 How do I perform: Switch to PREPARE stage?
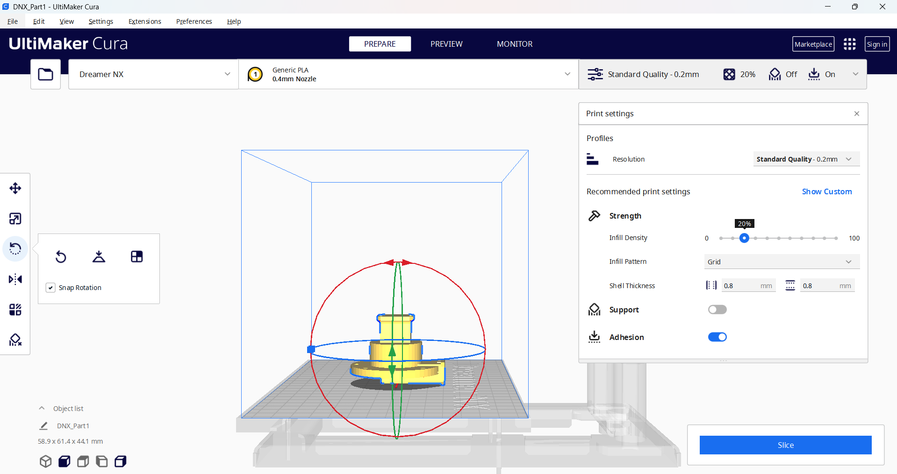click(380, 44)
